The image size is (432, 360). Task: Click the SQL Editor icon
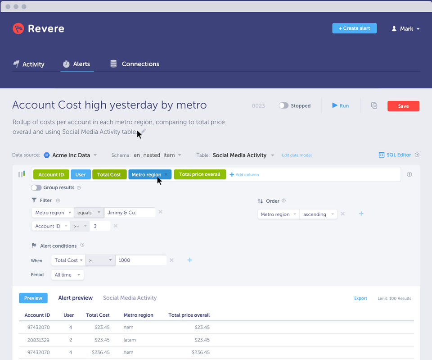[381, 155]
